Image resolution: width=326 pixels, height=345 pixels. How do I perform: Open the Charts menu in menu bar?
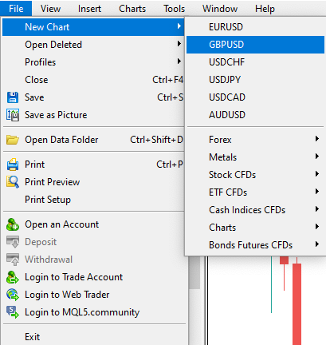[132, 9]
